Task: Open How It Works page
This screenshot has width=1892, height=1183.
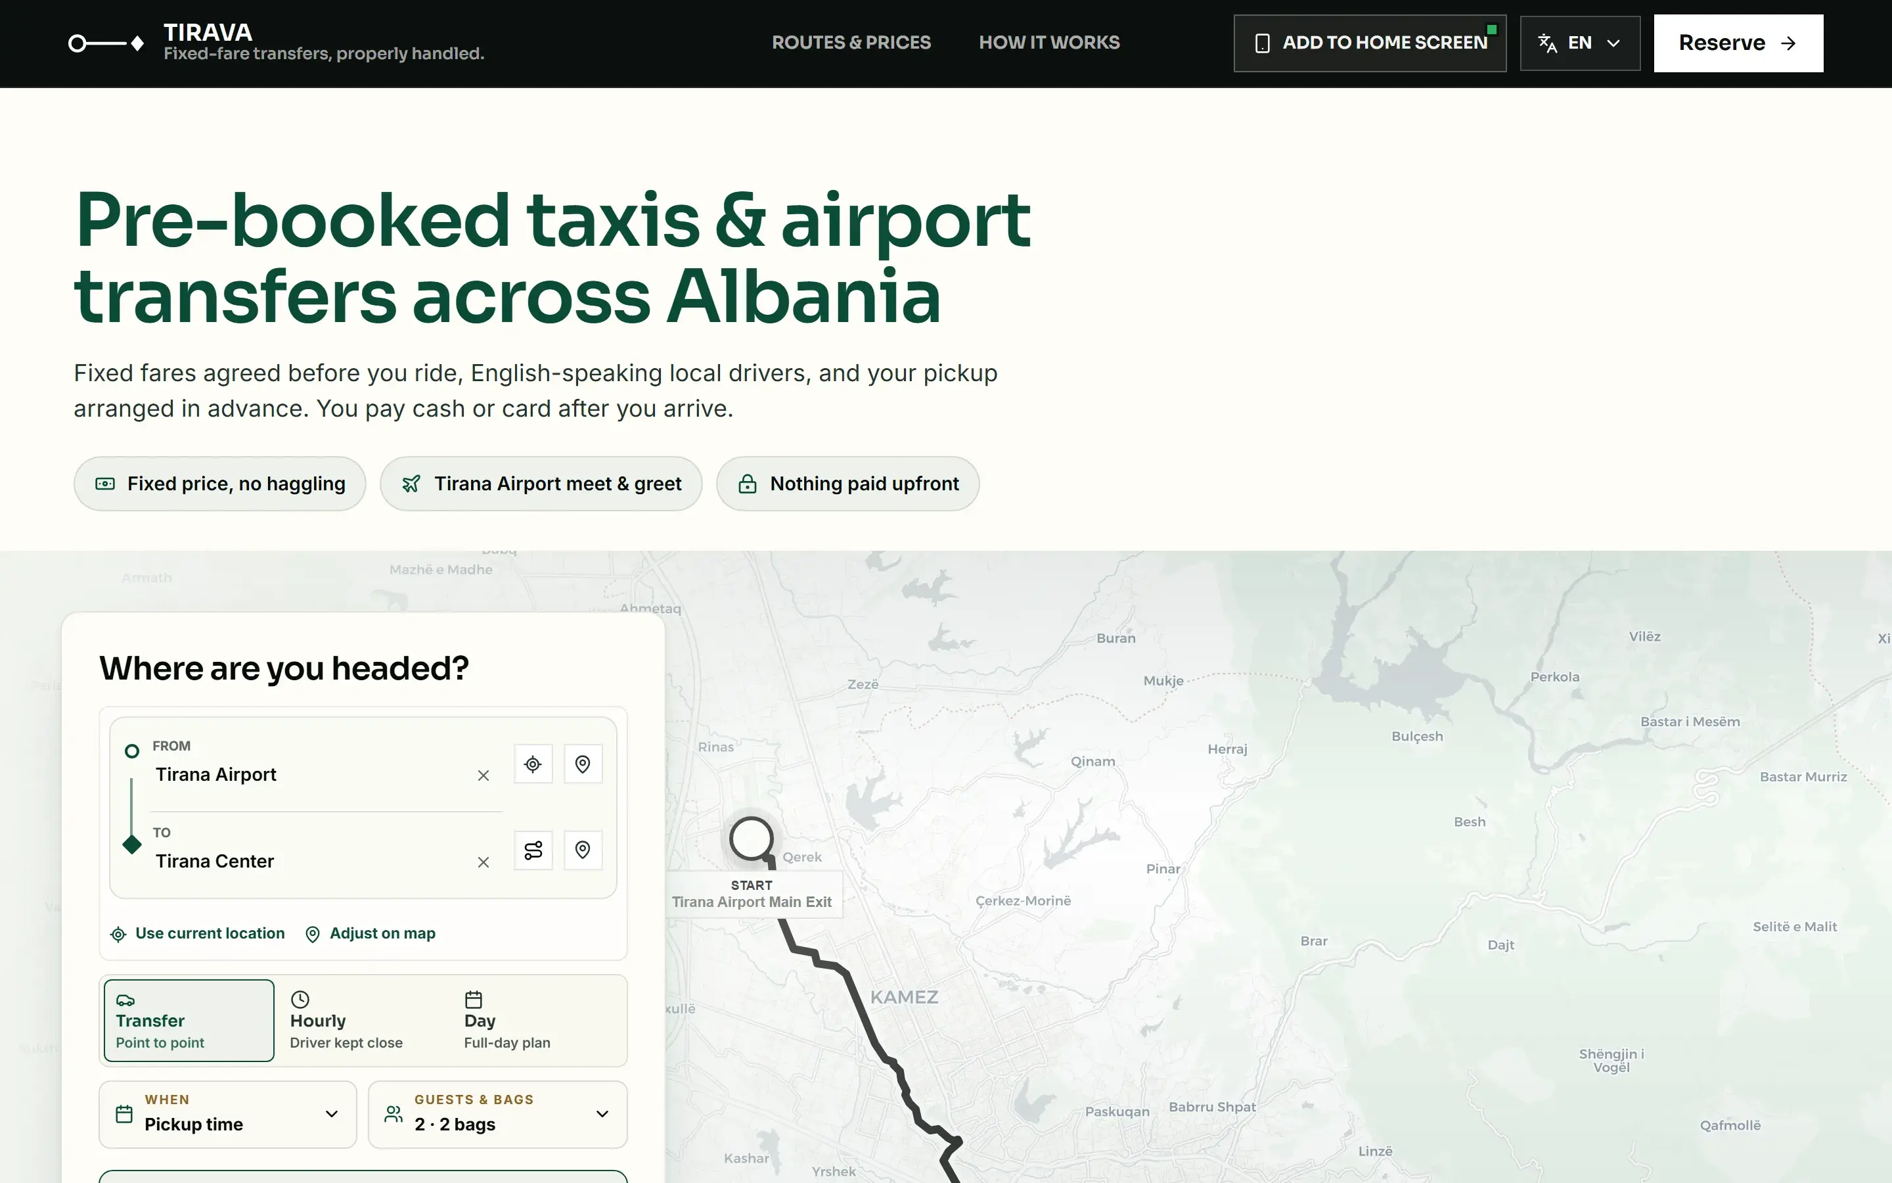Action: click(1049, 43)
